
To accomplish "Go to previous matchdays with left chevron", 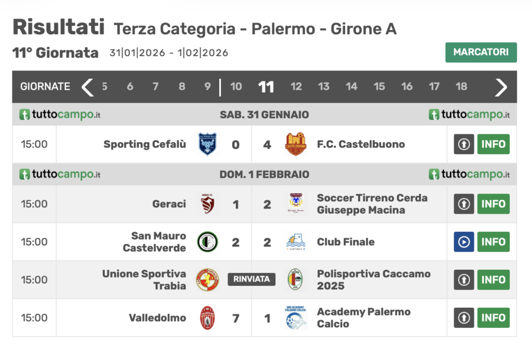I will click(87, 87).
